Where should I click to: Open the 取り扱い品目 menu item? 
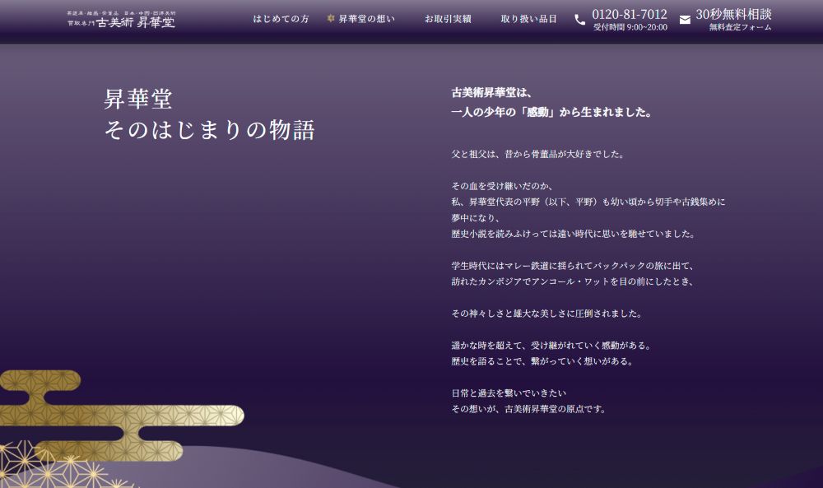pos(528,19)
